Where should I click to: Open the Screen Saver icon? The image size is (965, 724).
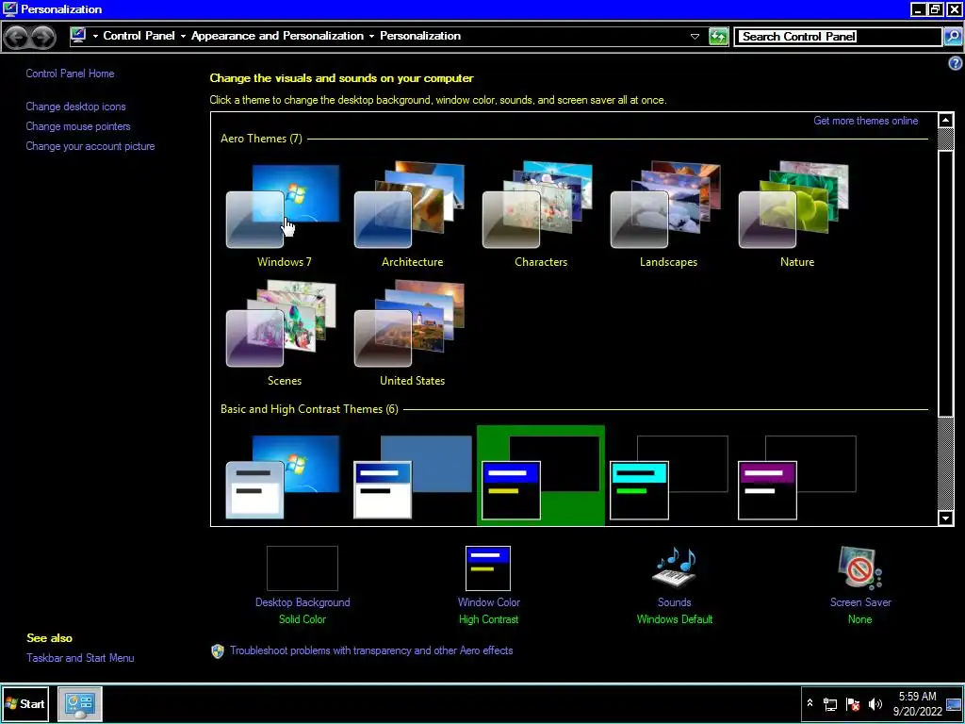coord(859,568)
